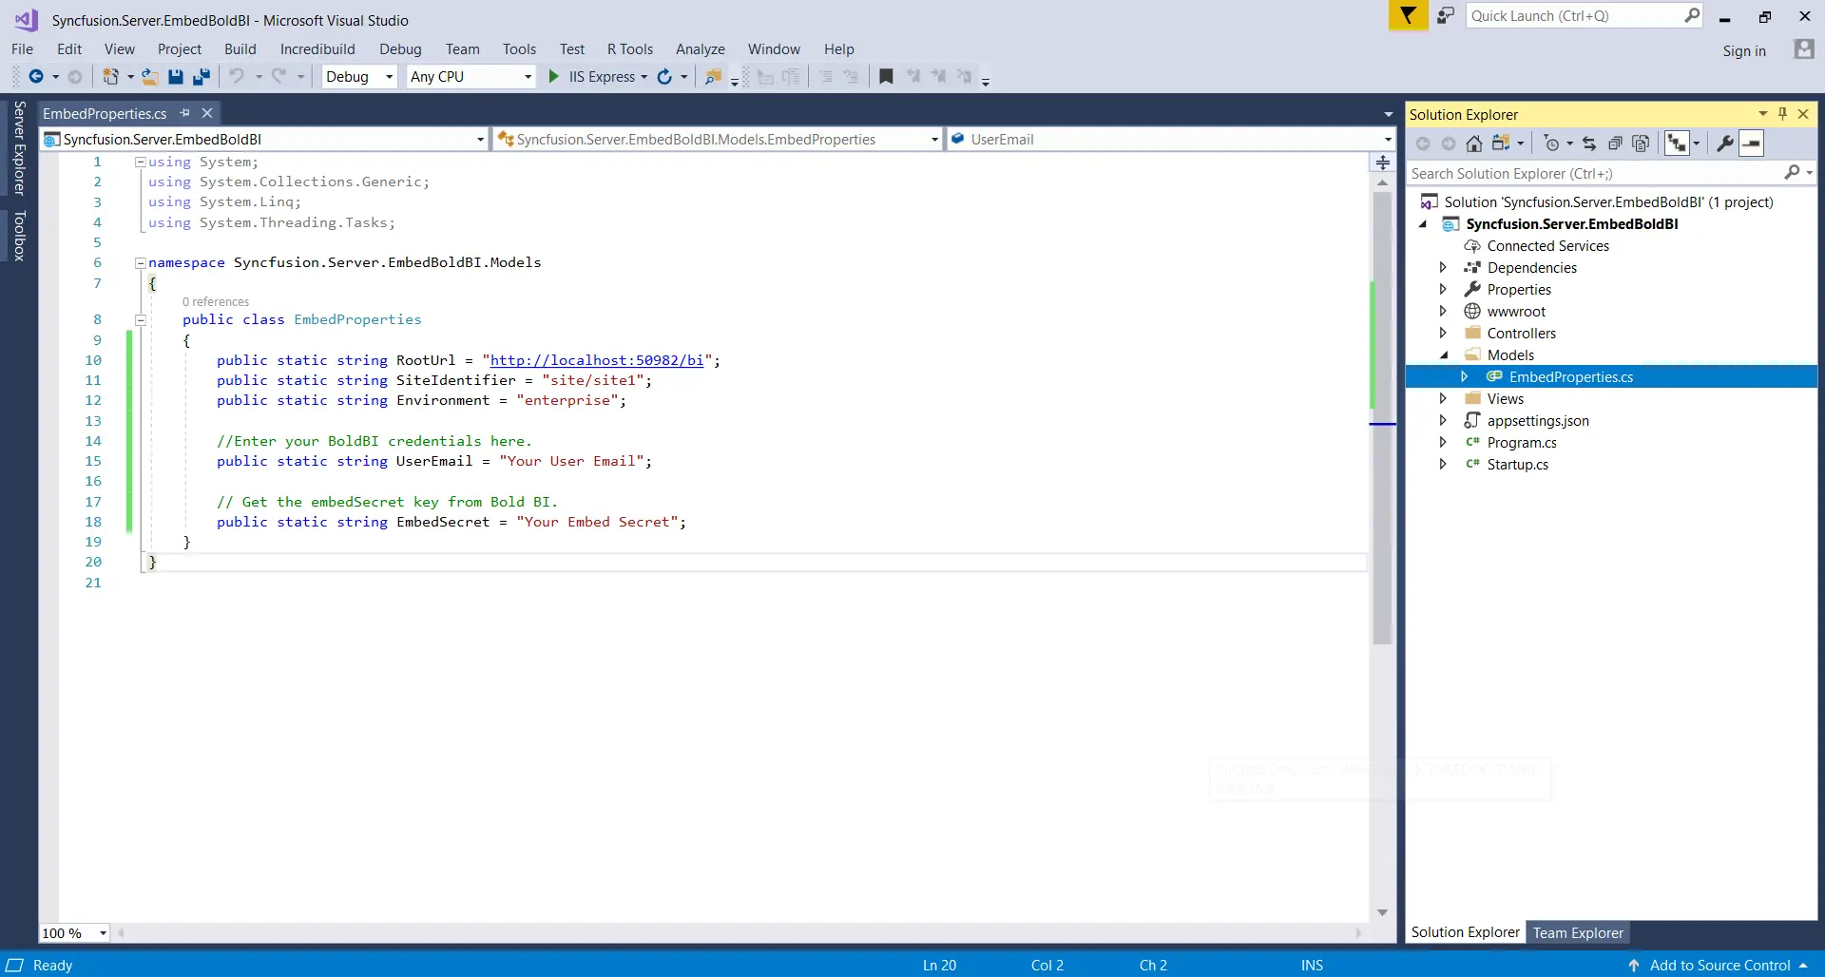This screenshot has width=1825, height=977.
Task: Click the green Start debugging arrow
Action: click(x=554, y=77)
